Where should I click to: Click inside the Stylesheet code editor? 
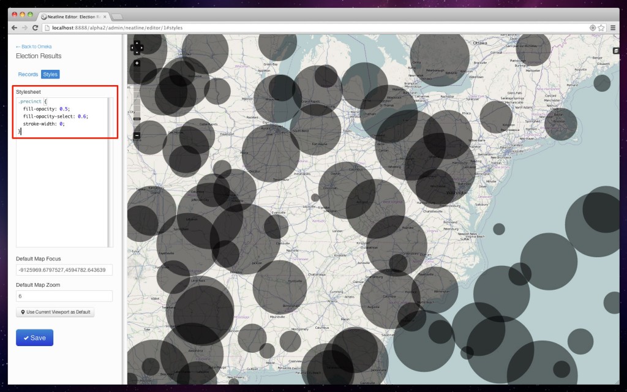pyautogui.click(x=62, y=172)
